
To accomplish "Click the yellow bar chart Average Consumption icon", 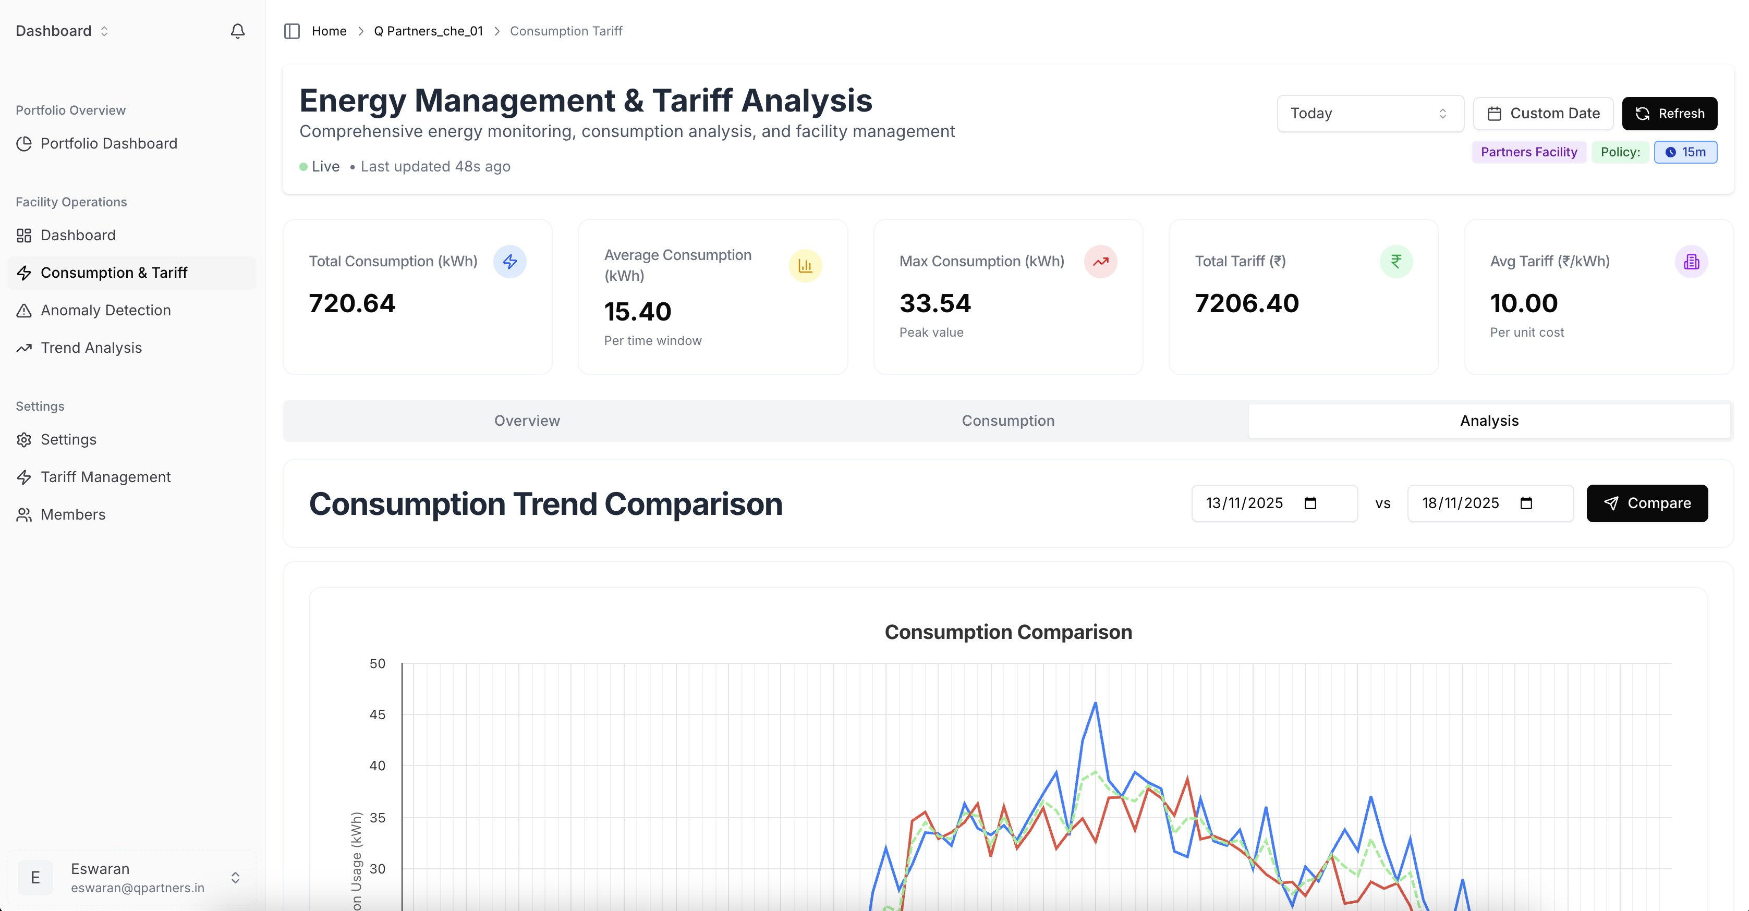I will click(x=805, y=266).
